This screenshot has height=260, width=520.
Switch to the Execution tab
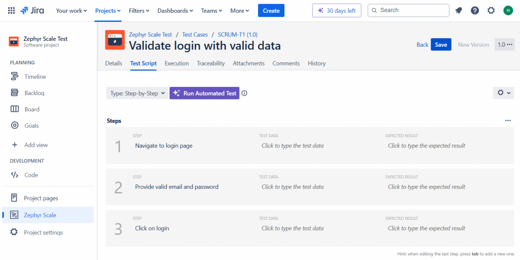177,63
